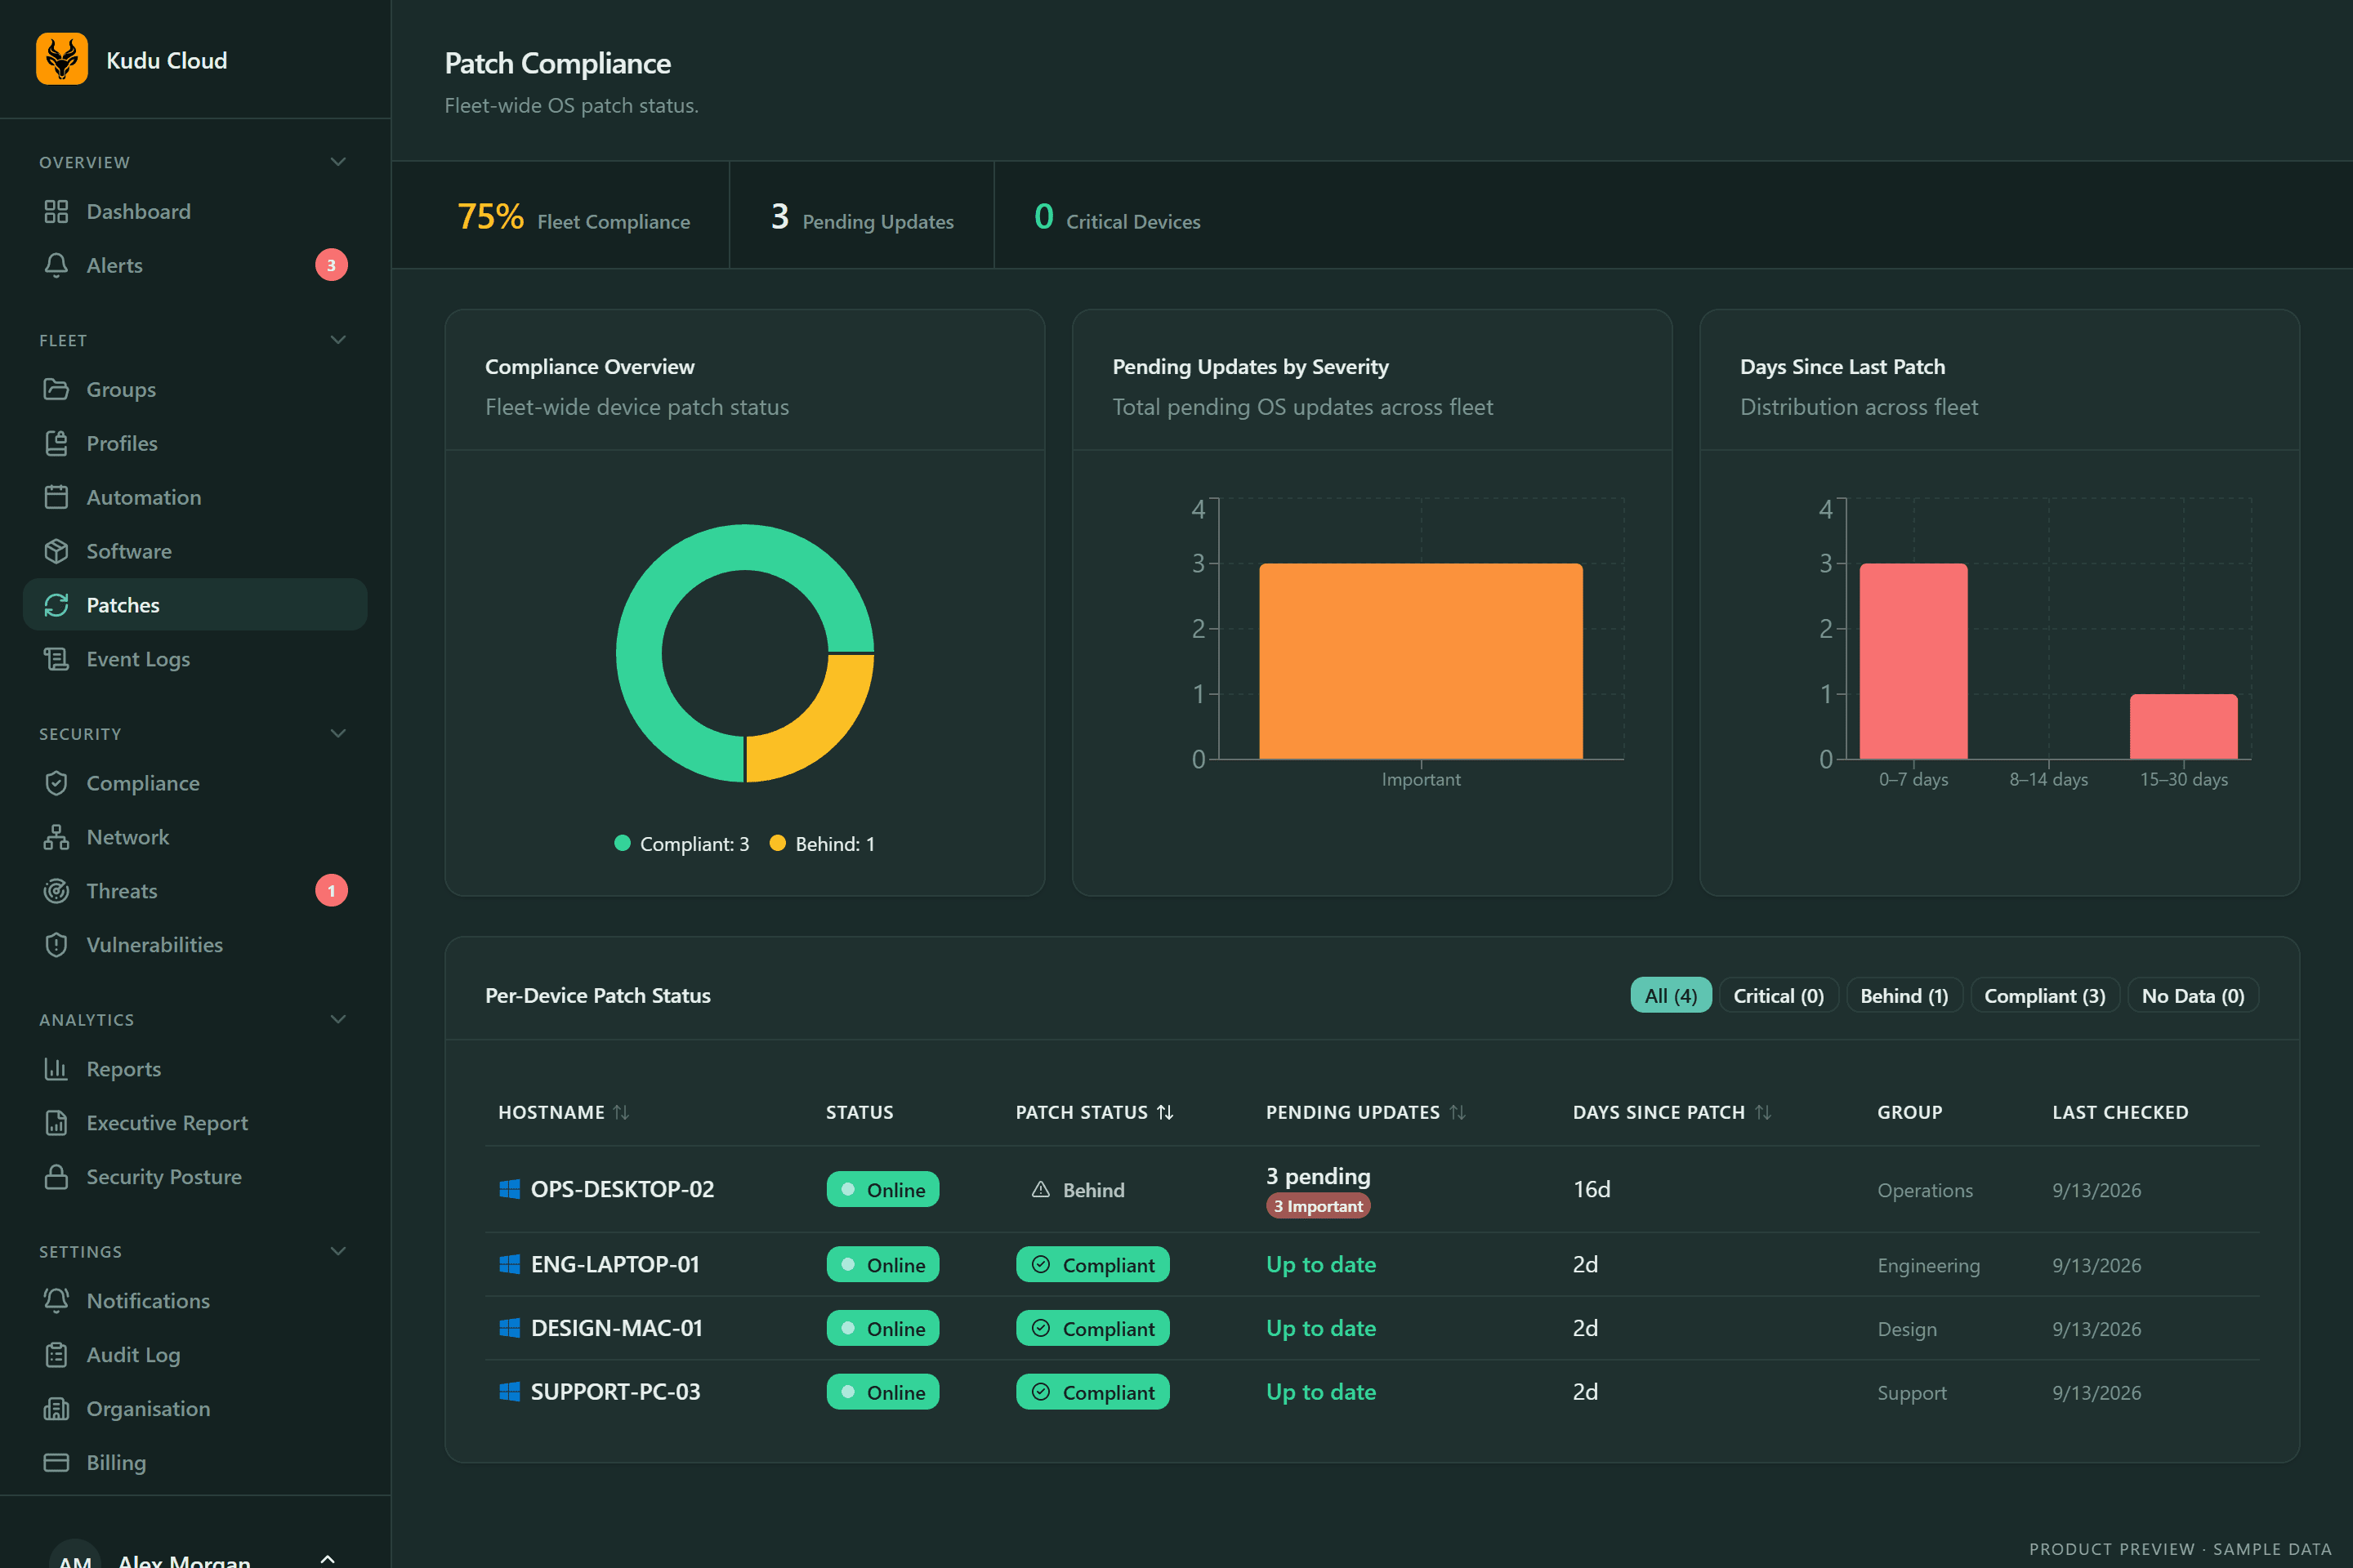Filter devices by Critical (0)
Image resolution: width=2353 pixels, height=1568 pixels.
(1778, 996)
